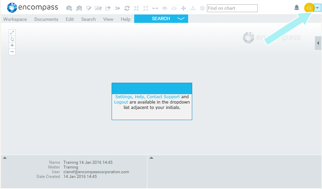Click the chart filter funnel icon
The width and height of the screenshot is (322, 189).
(98, 8)
